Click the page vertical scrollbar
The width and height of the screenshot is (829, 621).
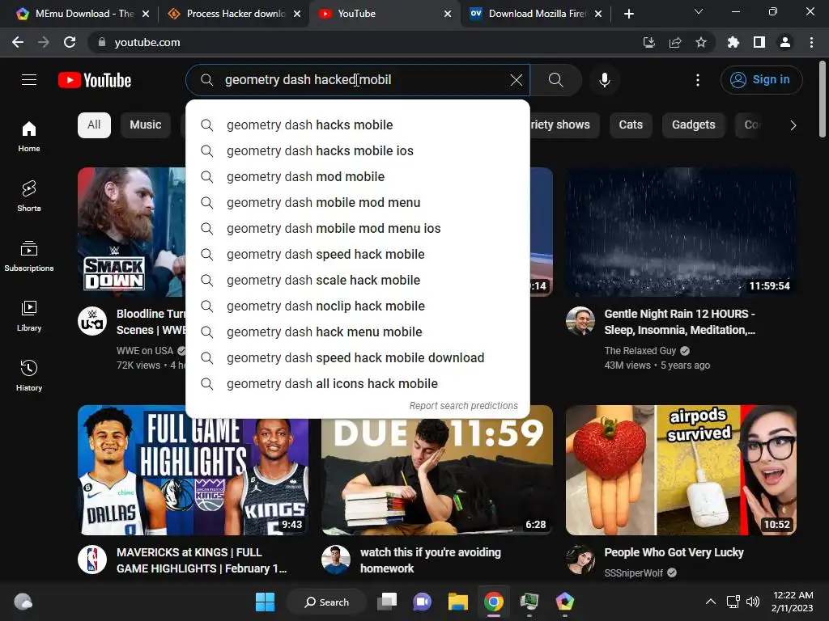(823, 99)
